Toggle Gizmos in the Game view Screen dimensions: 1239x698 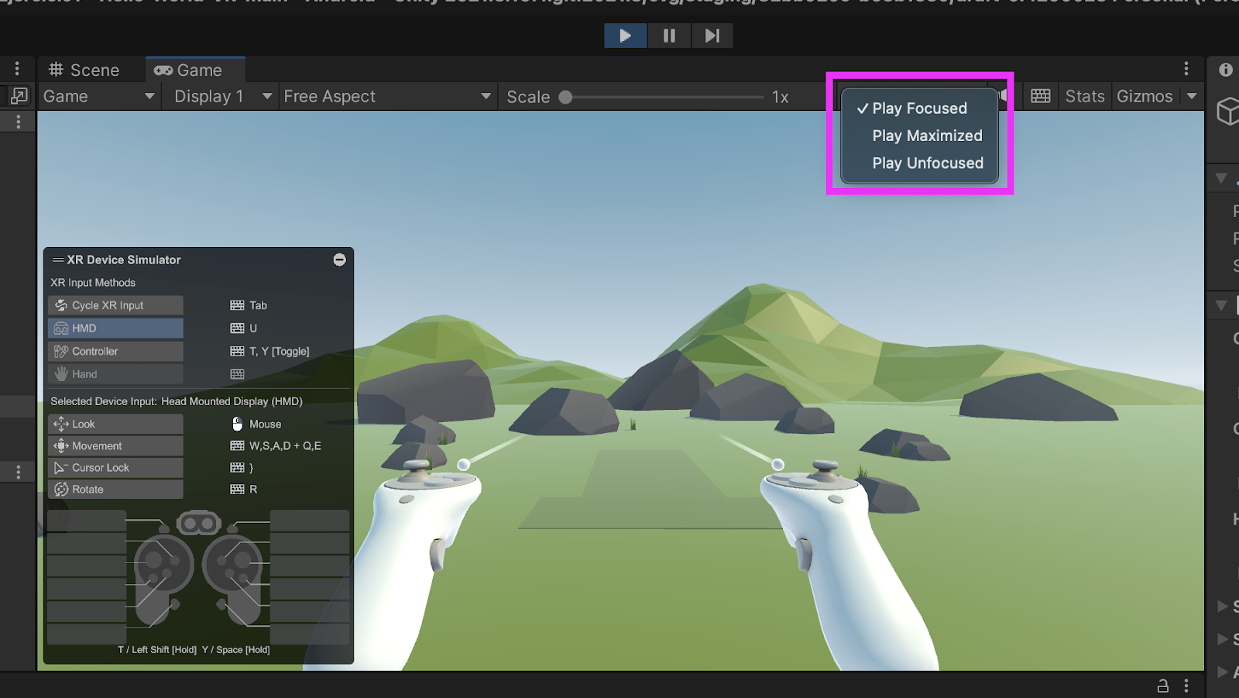1145,96
